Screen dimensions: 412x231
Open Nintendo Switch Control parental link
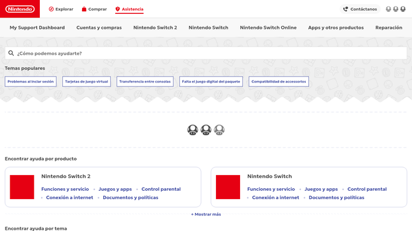[367, 189]
